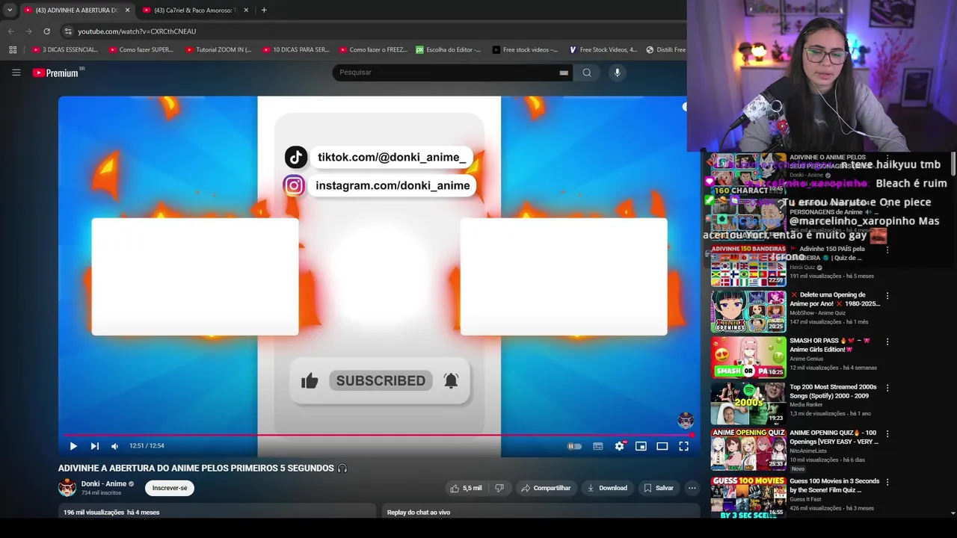Open options for the ANIME OPENING QUIZ video

click(887, 434)
